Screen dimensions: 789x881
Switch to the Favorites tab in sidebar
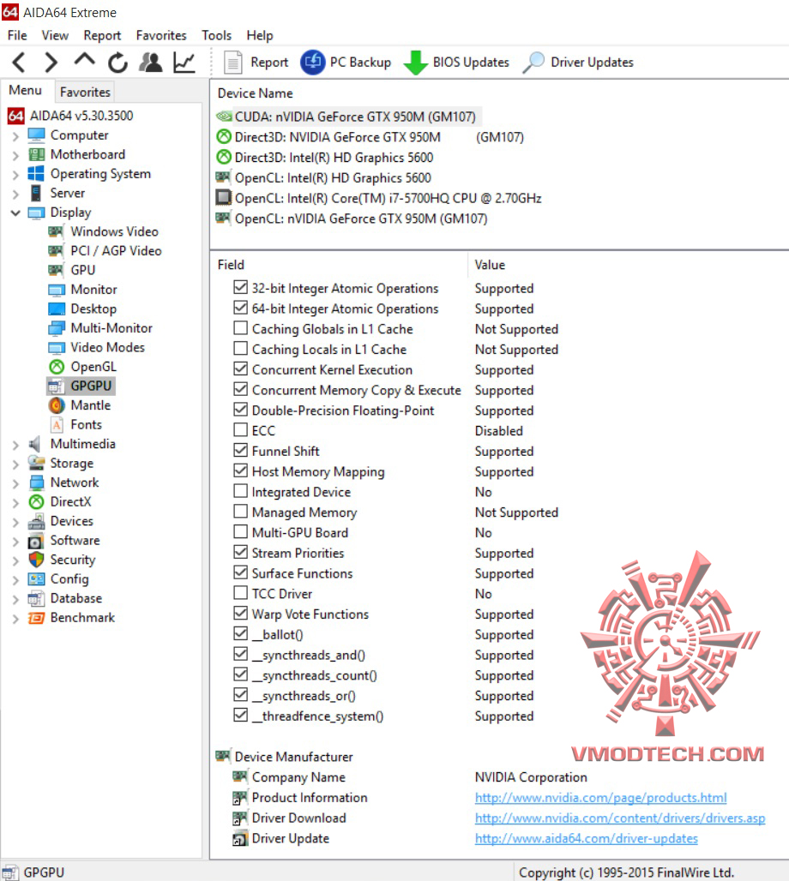coord(85,93)
